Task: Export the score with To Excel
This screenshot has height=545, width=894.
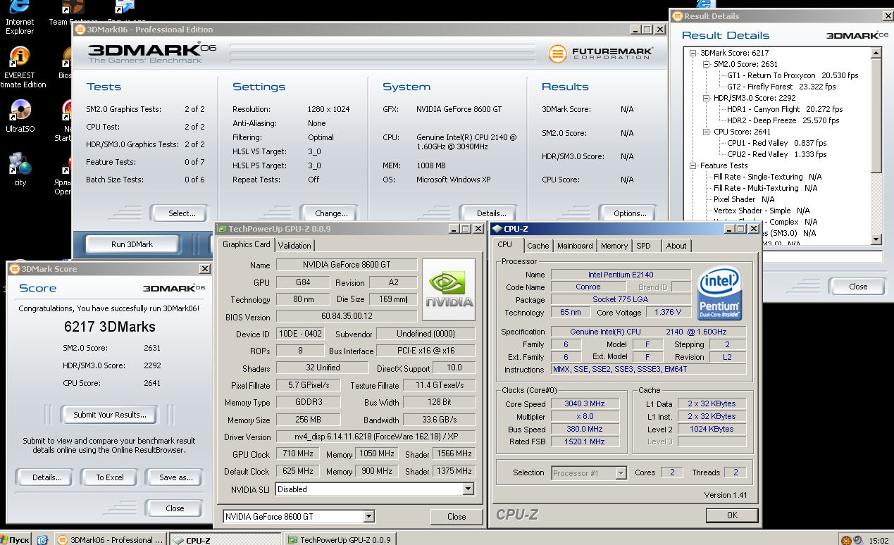Action: coord(110,477)
